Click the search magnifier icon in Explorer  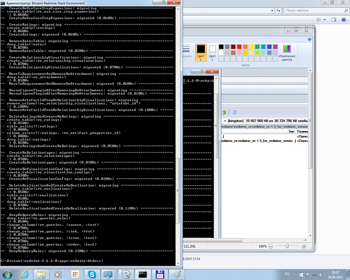click(x=346, y=10)
